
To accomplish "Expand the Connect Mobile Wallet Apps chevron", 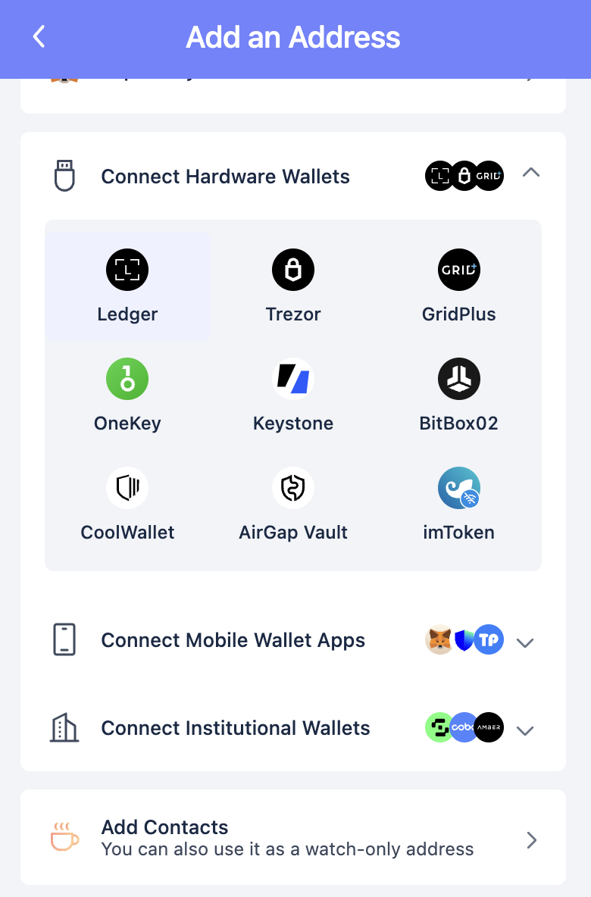I will pyautogui.click(x=524, y=643).
